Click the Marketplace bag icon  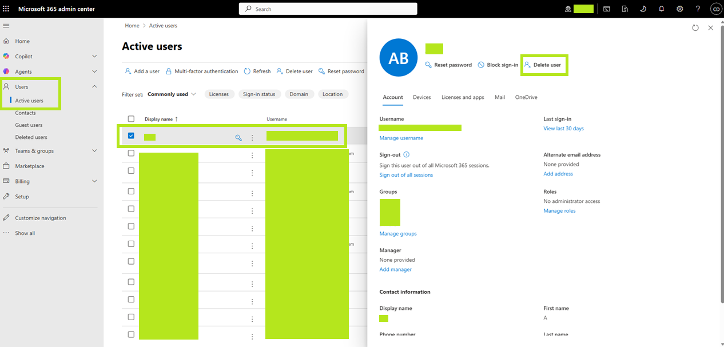point(6,166)
